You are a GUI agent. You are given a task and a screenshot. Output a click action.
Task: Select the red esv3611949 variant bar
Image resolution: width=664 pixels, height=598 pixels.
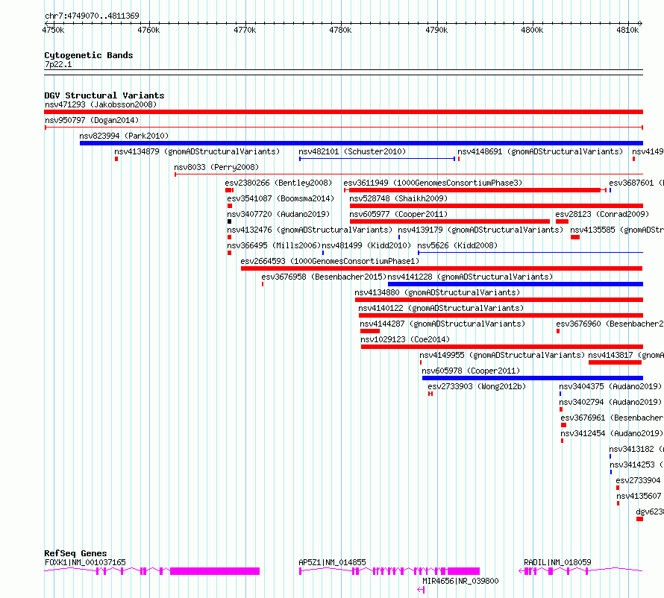475,190
